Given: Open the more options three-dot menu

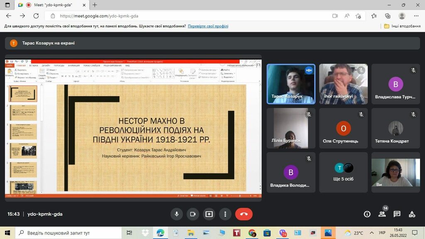Looking at the screenshot, I should pos(225,214).
